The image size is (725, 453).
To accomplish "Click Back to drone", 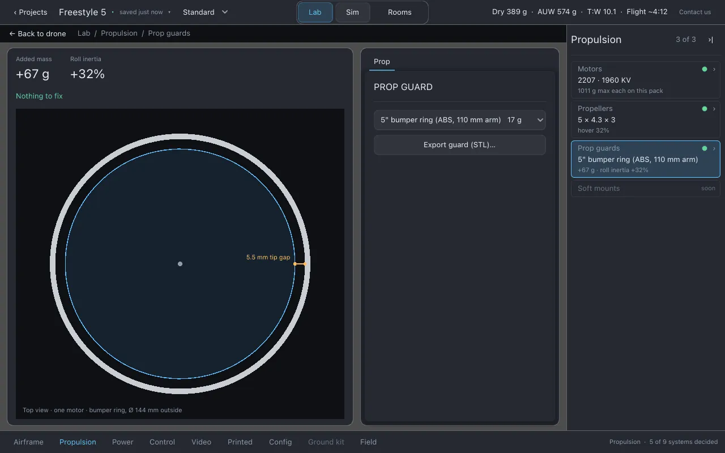I will pos(37,33).
